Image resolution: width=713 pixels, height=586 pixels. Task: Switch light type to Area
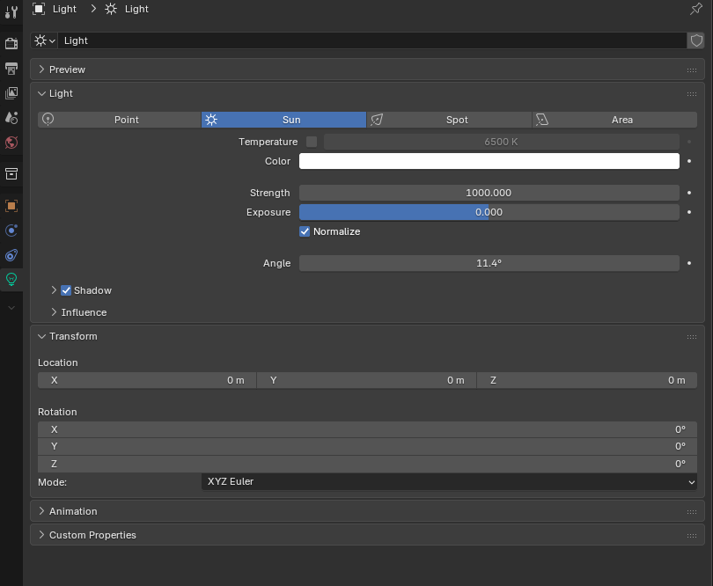[614, 120]
